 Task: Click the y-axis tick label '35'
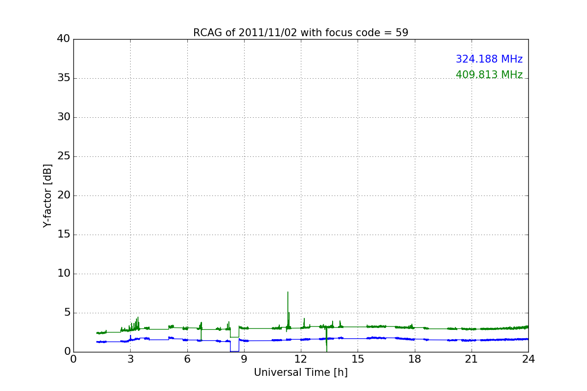coord(64,78)
